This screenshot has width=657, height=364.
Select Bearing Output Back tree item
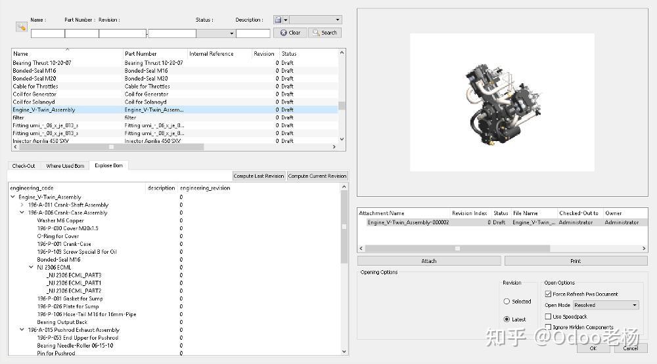[62, 322]
